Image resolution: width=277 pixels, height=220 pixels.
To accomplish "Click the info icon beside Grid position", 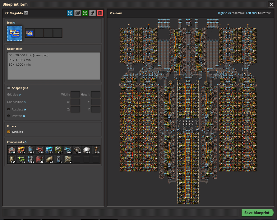I will (x=25, y=102).
